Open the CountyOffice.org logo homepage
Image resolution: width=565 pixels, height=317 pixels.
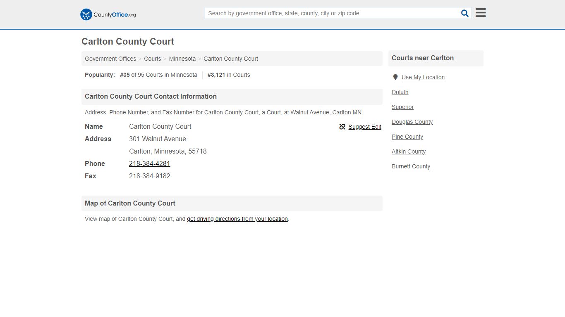[108, 14]
